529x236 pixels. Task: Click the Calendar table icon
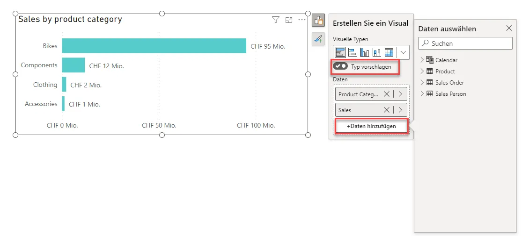pos(430,60)
